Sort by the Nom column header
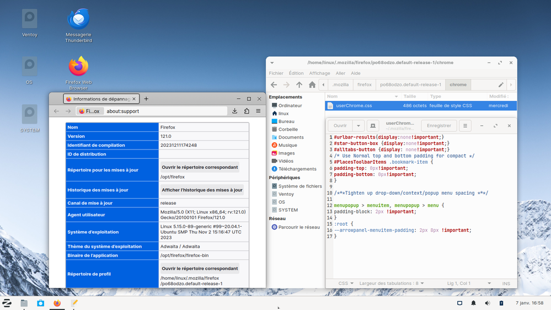 point(363,97)
